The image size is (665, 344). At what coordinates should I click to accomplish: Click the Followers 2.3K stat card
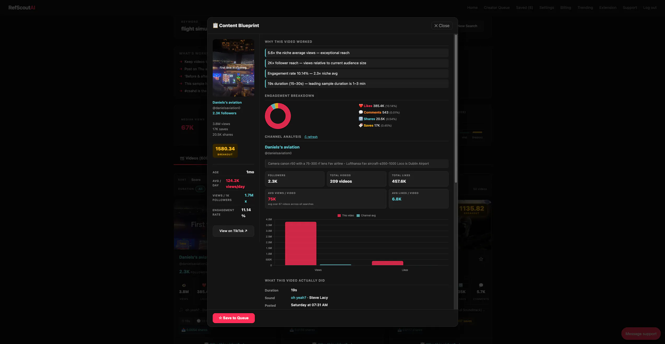tap(294, 179)
